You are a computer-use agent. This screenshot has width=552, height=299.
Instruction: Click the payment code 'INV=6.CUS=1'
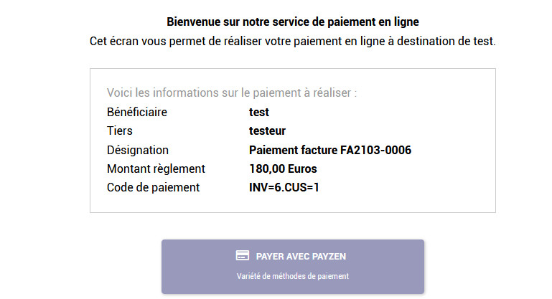click(x=284, y=187)
